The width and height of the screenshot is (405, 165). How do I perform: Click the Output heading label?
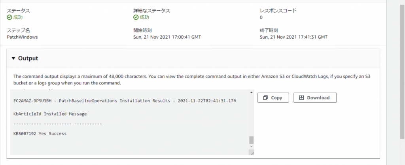28,58
